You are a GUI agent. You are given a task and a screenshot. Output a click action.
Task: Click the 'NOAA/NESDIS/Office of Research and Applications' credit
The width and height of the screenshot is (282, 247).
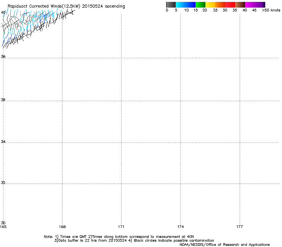224,245
